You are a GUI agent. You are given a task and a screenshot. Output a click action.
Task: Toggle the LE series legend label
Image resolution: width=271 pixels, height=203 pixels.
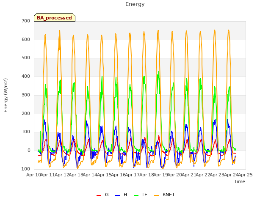tap(145, 195)
